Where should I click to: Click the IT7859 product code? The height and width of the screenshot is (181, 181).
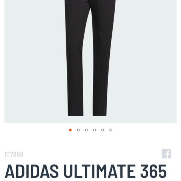[14, 155]
